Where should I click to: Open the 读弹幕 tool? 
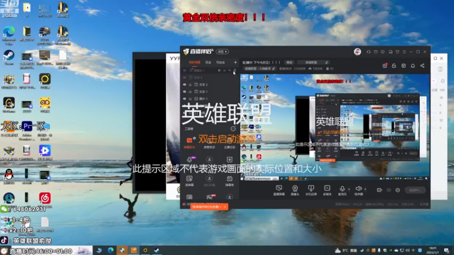(190, 181)
